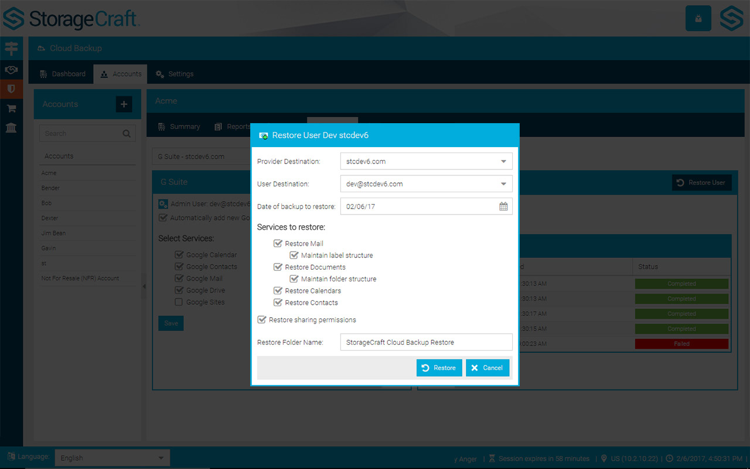Open the shopping cart sidebar icon
This screenshot has height=469, width=750.
click(11, 108)
